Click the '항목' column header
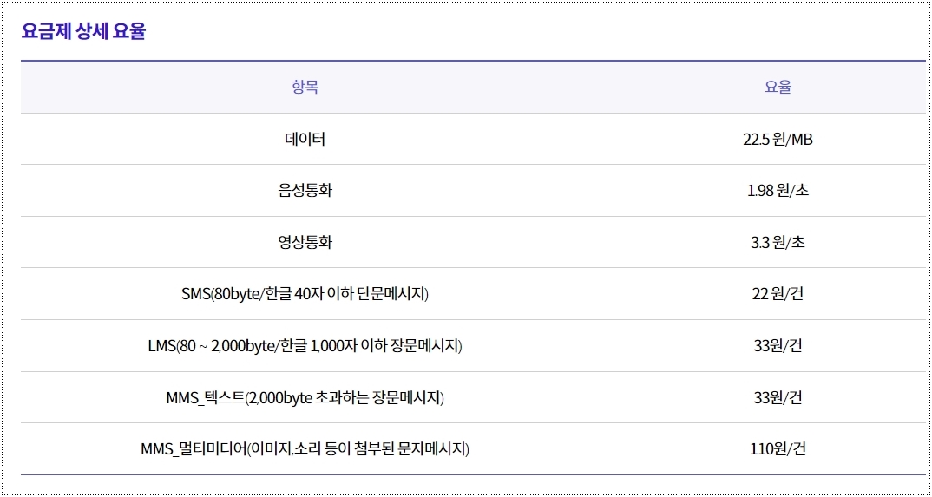 tap(305, 88)
